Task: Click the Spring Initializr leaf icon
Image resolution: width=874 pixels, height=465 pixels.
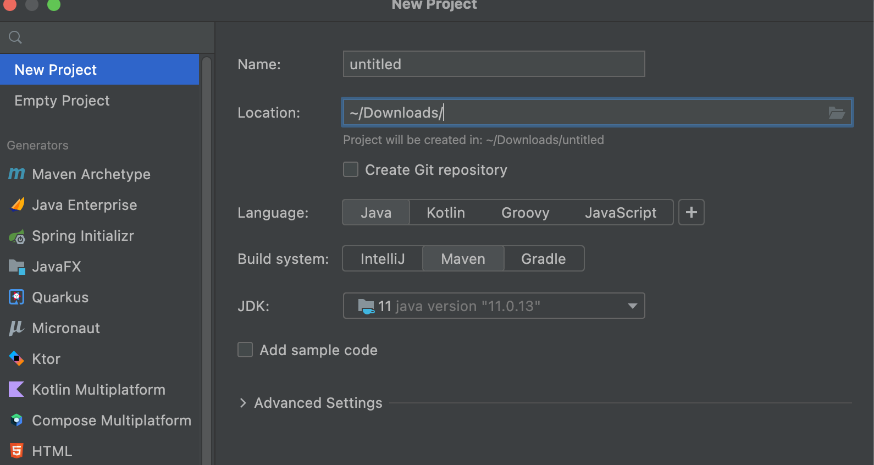Action: tap(17, 236)
